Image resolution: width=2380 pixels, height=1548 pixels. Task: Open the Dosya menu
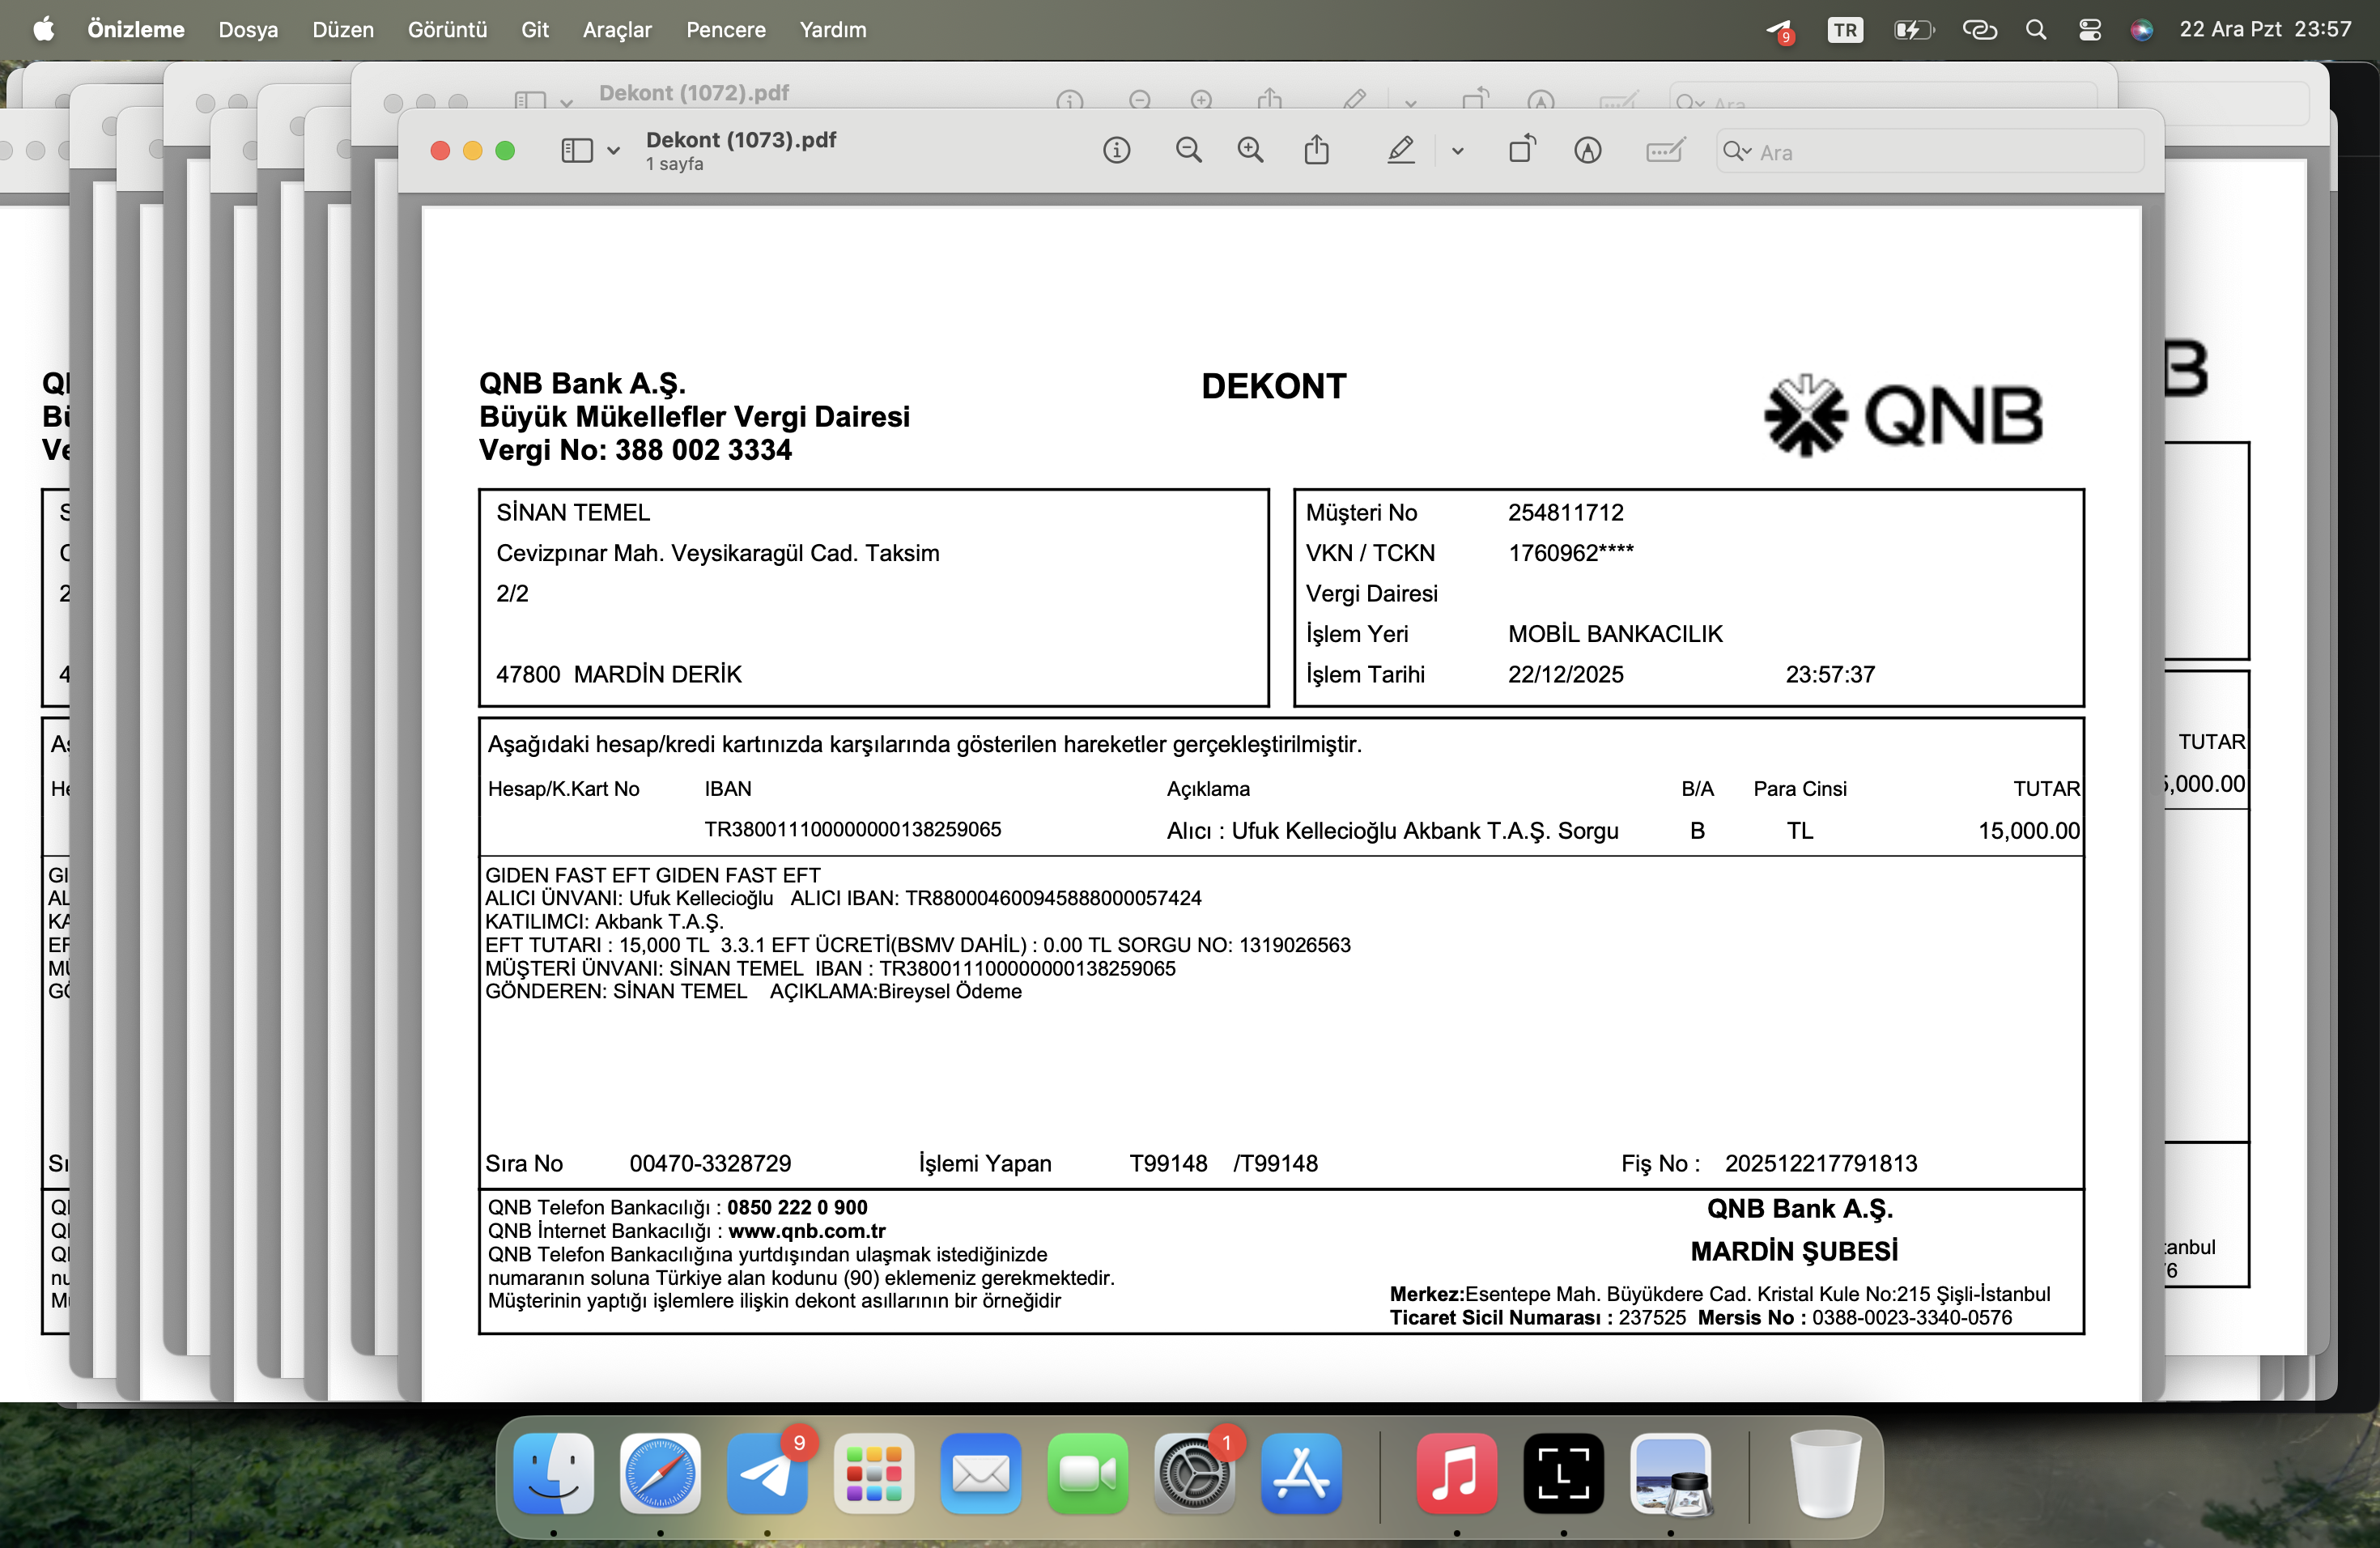pyautogui.click(x=248, y=30)
